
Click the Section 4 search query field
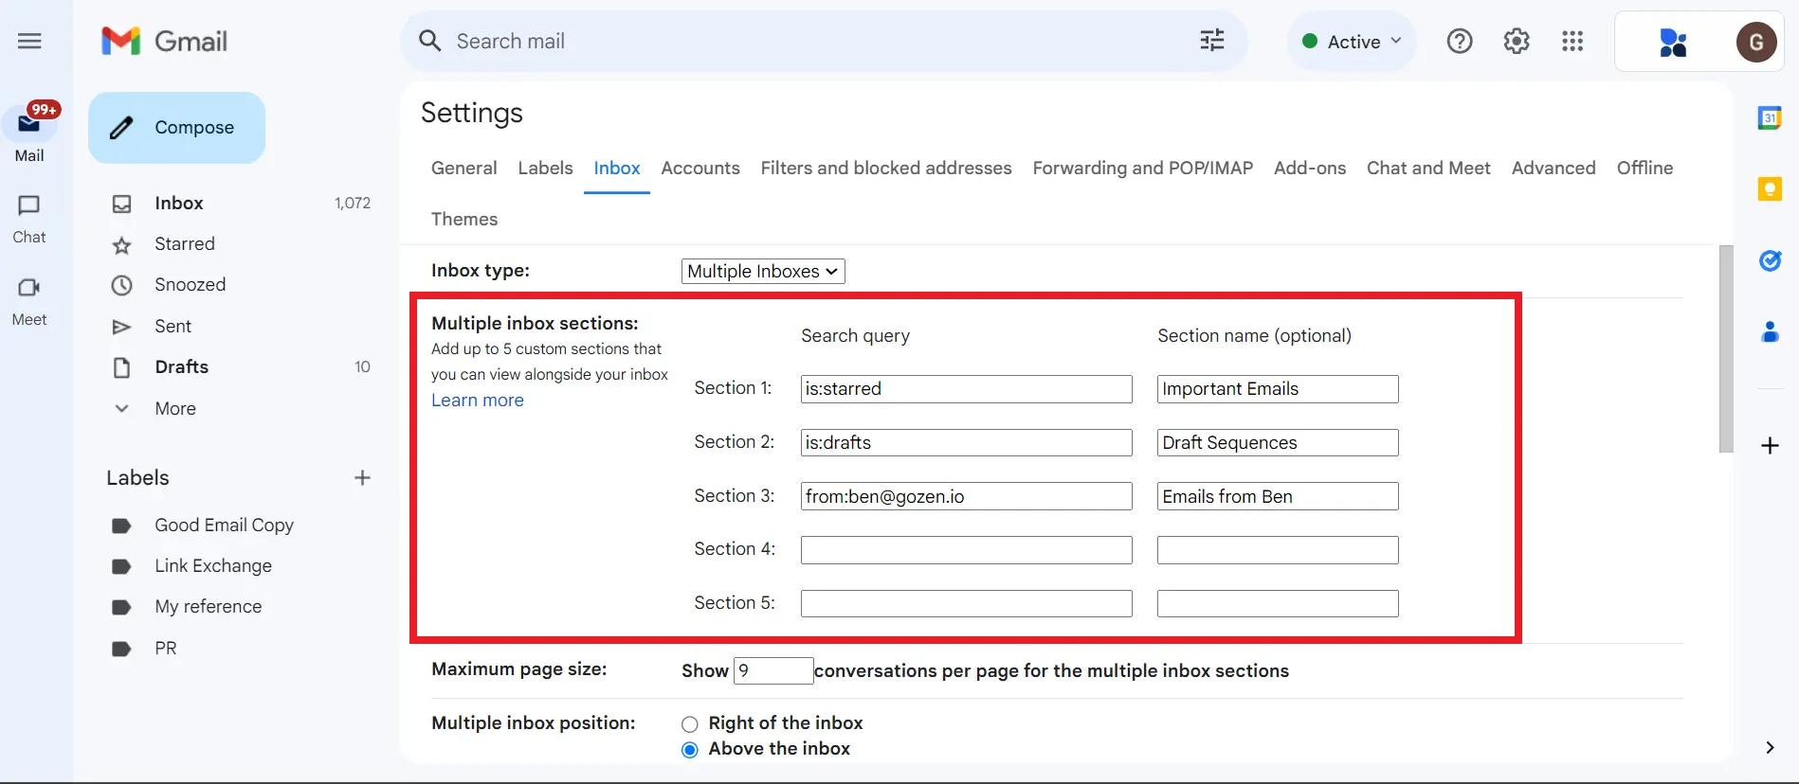(x=966, y=550)
